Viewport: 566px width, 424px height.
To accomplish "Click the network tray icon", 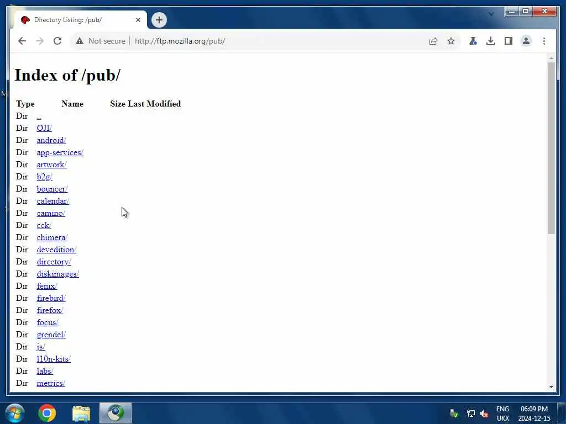I will [x=470, y=414].
